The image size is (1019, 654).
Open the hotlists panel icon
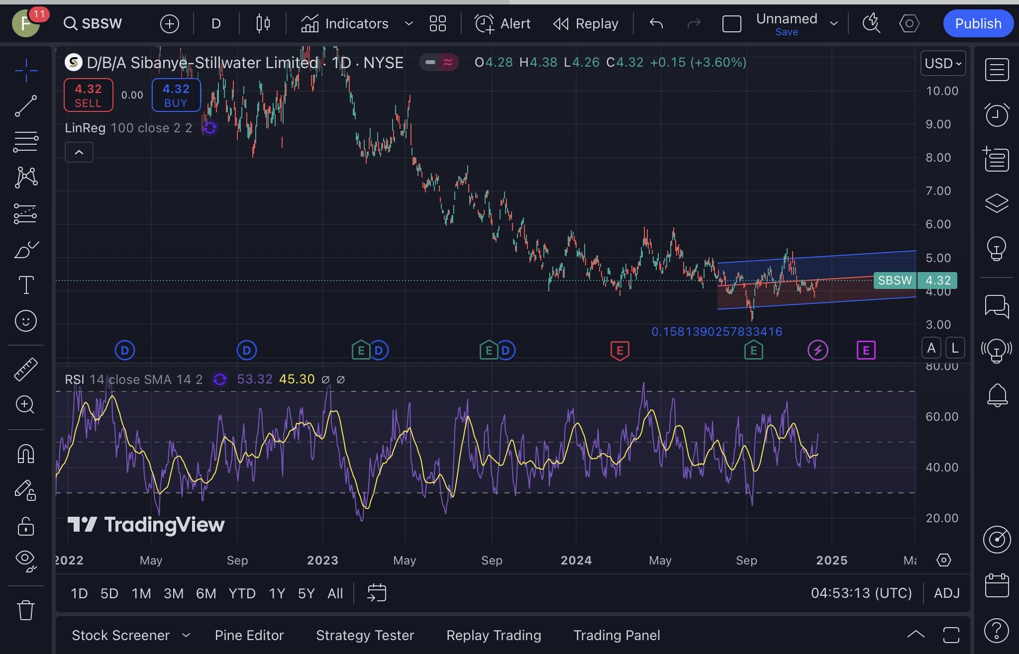pyautogui.click(x=996, y=159)
